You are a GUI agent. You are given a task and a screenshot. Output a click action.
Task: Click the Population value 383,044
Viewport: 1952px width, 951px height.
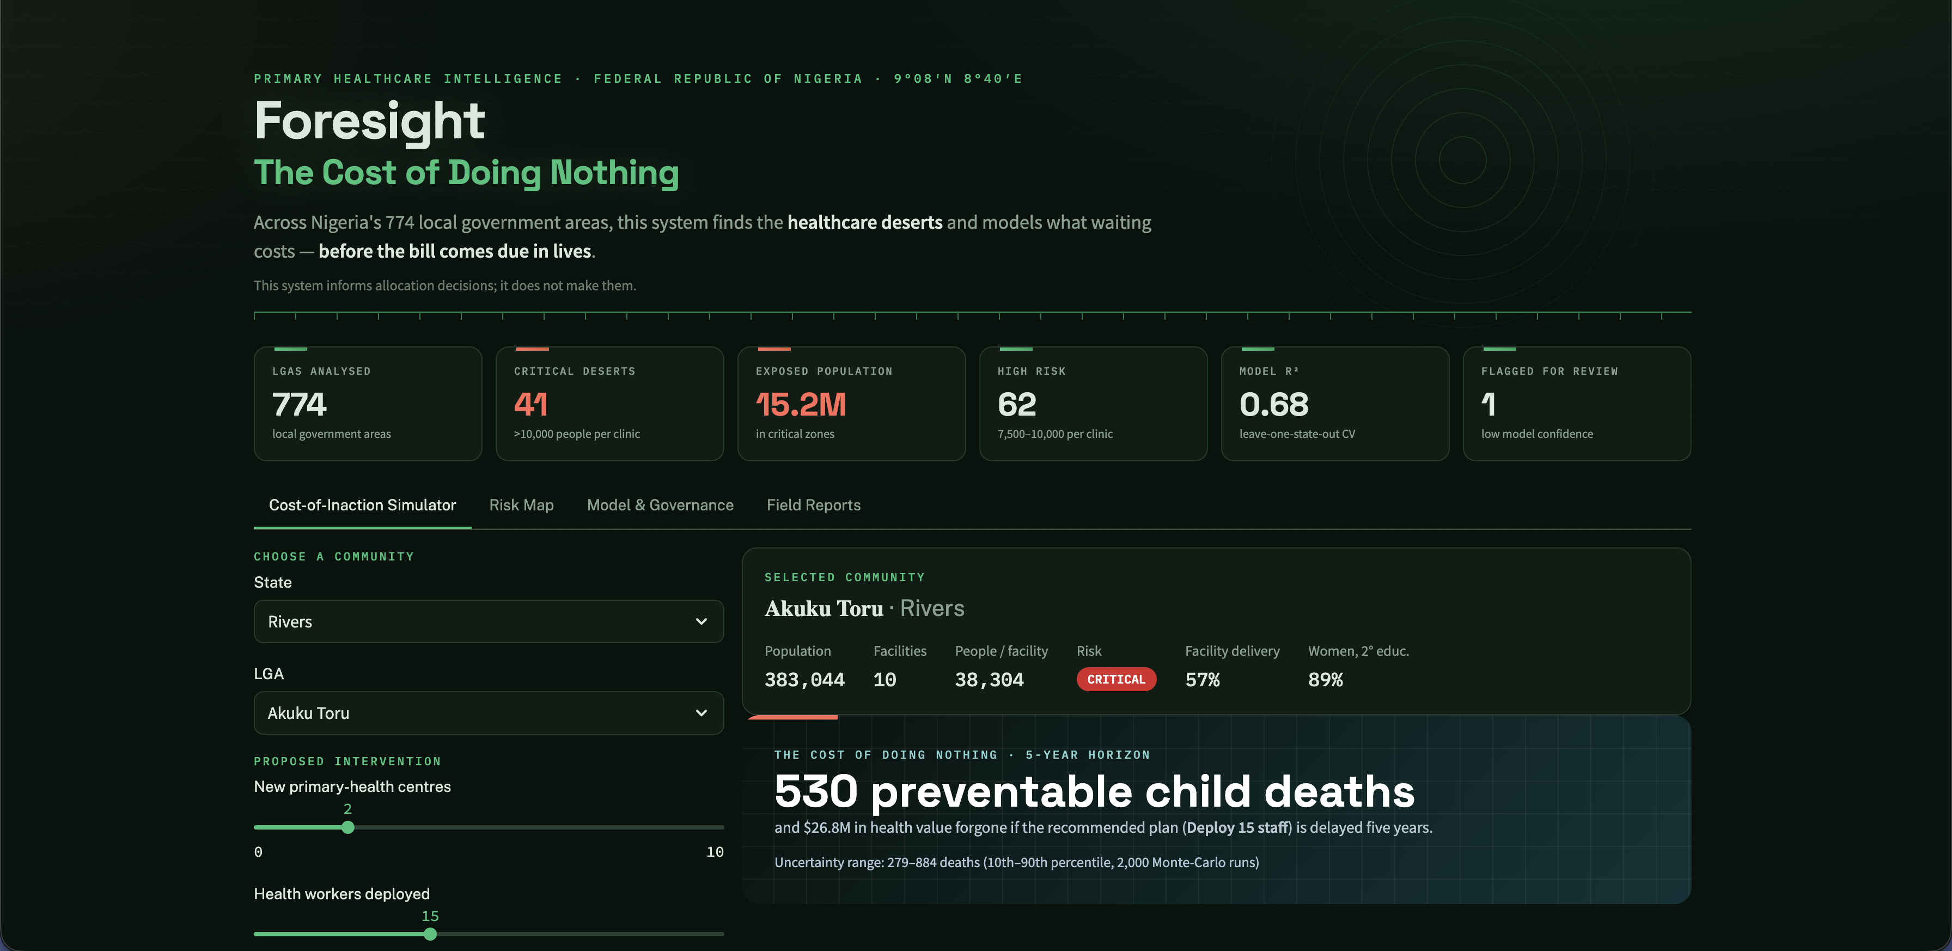tap(805, 680)
